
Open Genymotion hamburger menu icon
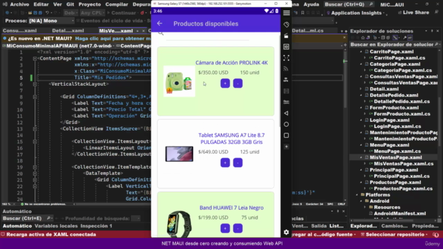pos(286,13)
